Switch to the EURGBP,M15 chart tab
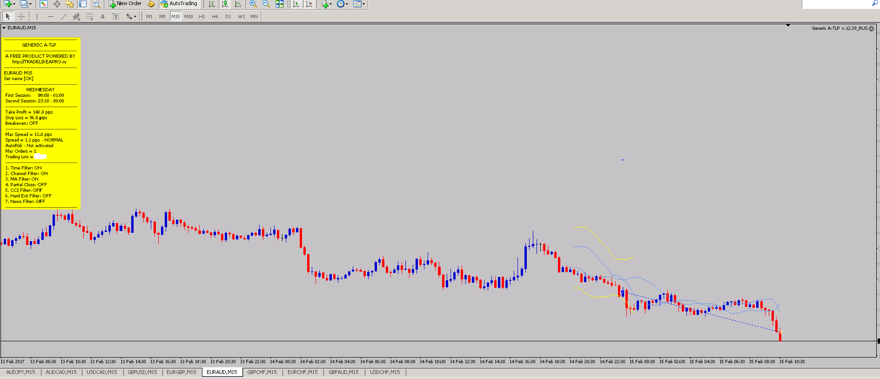Viewport: 880px width, 379px height. tap(181, 372)
